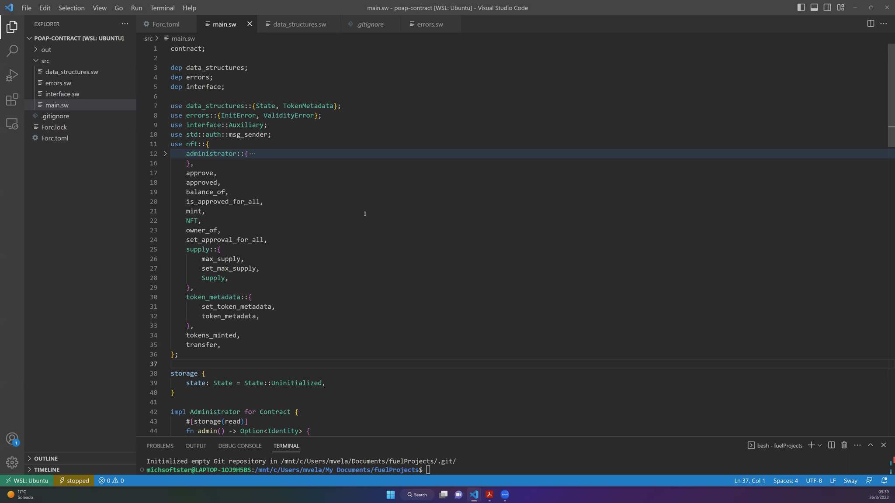The width and height of the screenshot is (895, 503).
Task: Open the Extensions view
Action: (x=12, y=100)
